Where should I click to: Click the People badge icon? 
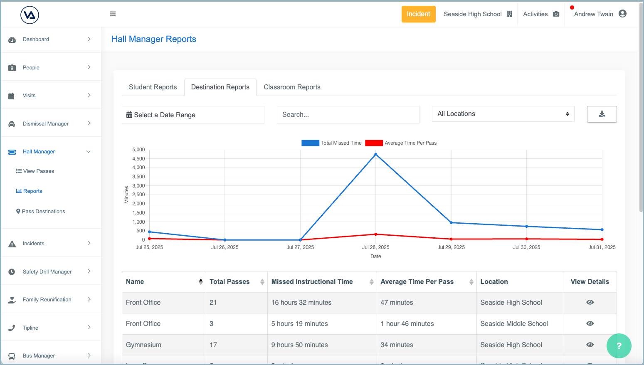pyautogui.click(x=12, y=68)
